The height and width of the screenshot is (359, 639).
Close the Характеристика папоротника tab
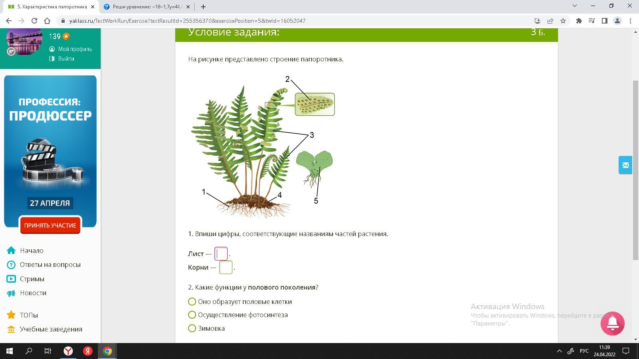pyautogui.click(x=92, y=7)
